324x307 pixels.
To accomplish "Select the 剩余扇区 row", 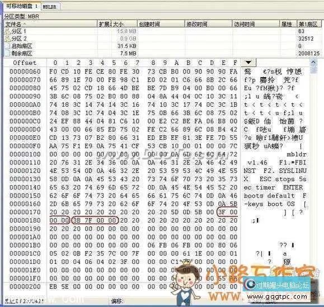I will click(163, 54).
